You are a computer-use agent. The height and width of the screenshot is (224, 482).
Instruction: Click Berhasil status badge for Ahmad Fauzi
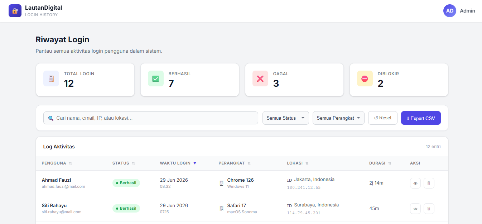point(126,183)
